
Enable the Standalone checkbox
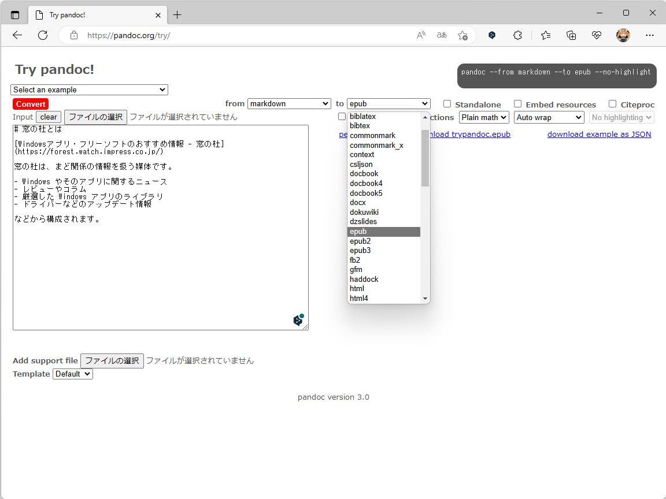(x=447, y=104)
